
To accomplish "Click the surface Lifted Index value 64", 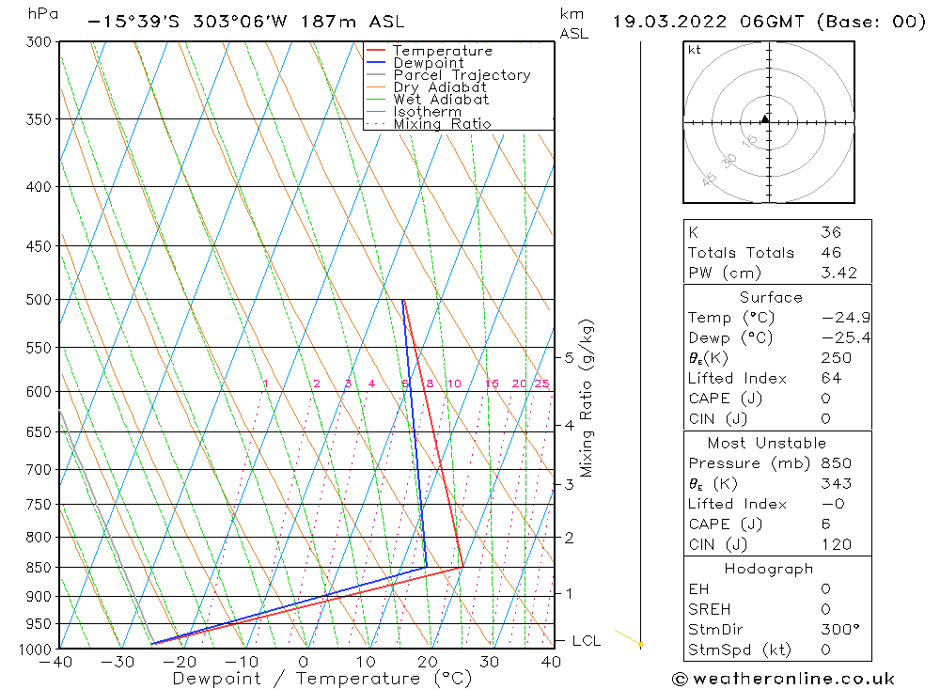I will [832, 379].
